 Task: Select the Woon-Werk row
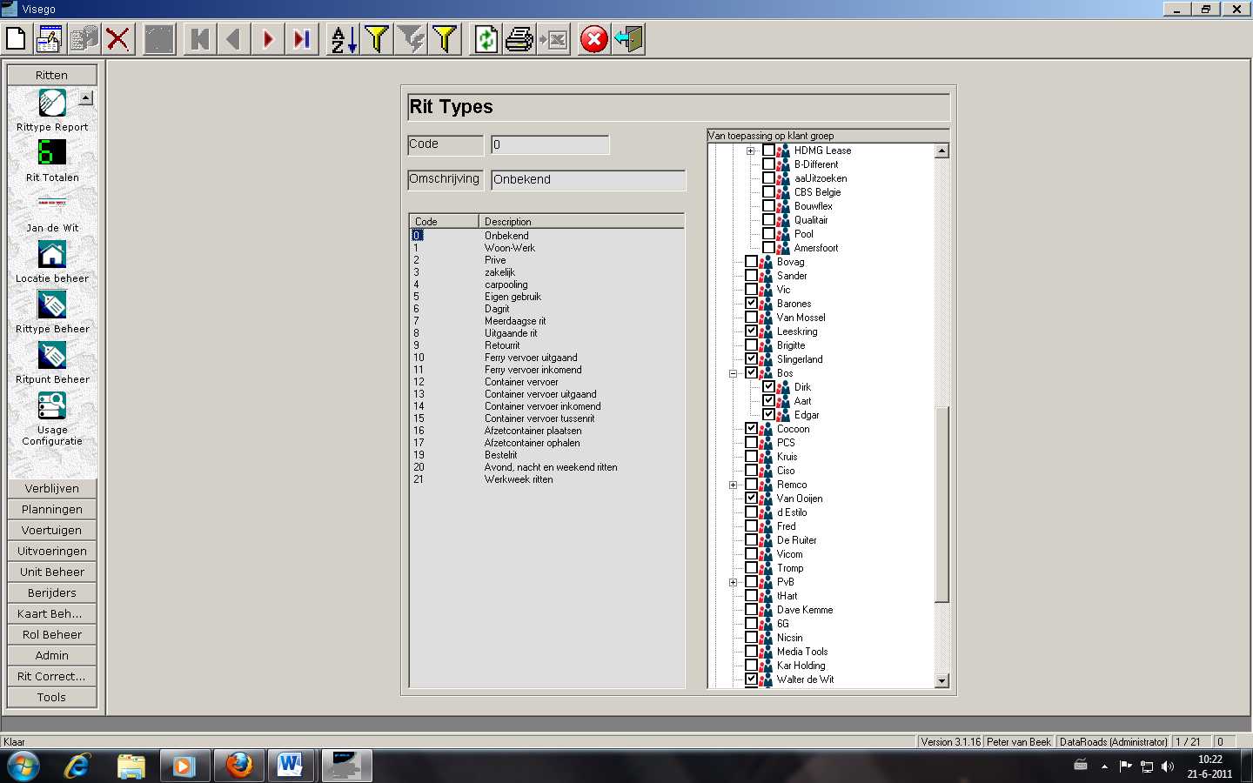tap(546, 248)
